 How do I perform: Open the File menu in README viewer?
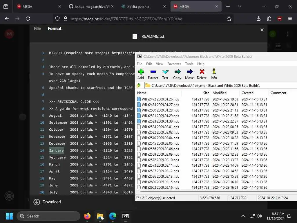(x=37, y=28)
